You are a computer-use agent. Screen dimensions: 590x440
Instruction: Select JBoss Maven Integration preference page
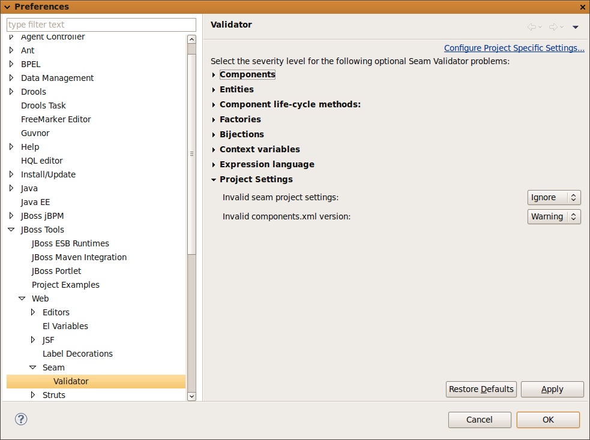[79, 257]
